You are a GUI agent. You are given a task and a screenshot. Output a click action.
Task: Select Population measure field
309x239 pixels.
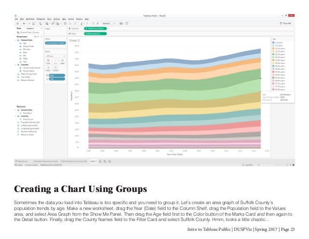27,113
